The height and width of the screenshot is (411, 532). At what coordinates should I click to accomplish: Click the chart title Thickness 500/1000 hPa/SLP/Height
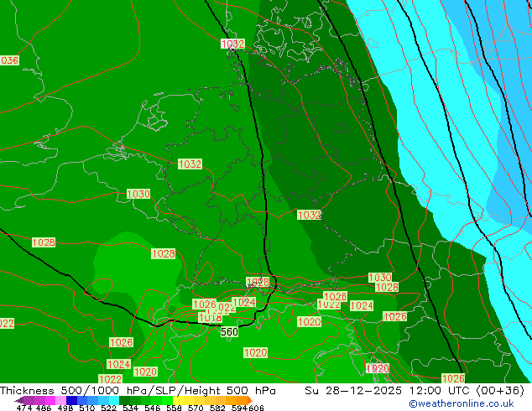pos(138,391)
